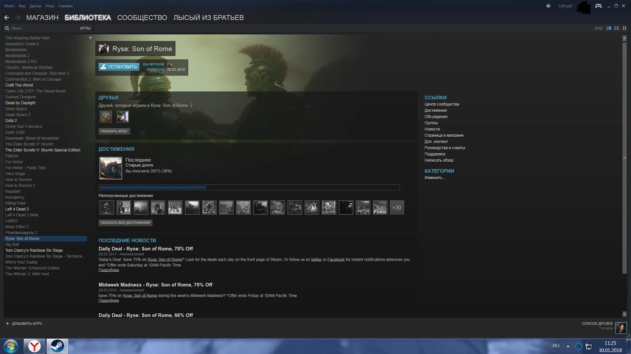Open Big Picture mode with the gamepad icon
The height and width of the screenshot is (354, 631).
tap(598, 6)
